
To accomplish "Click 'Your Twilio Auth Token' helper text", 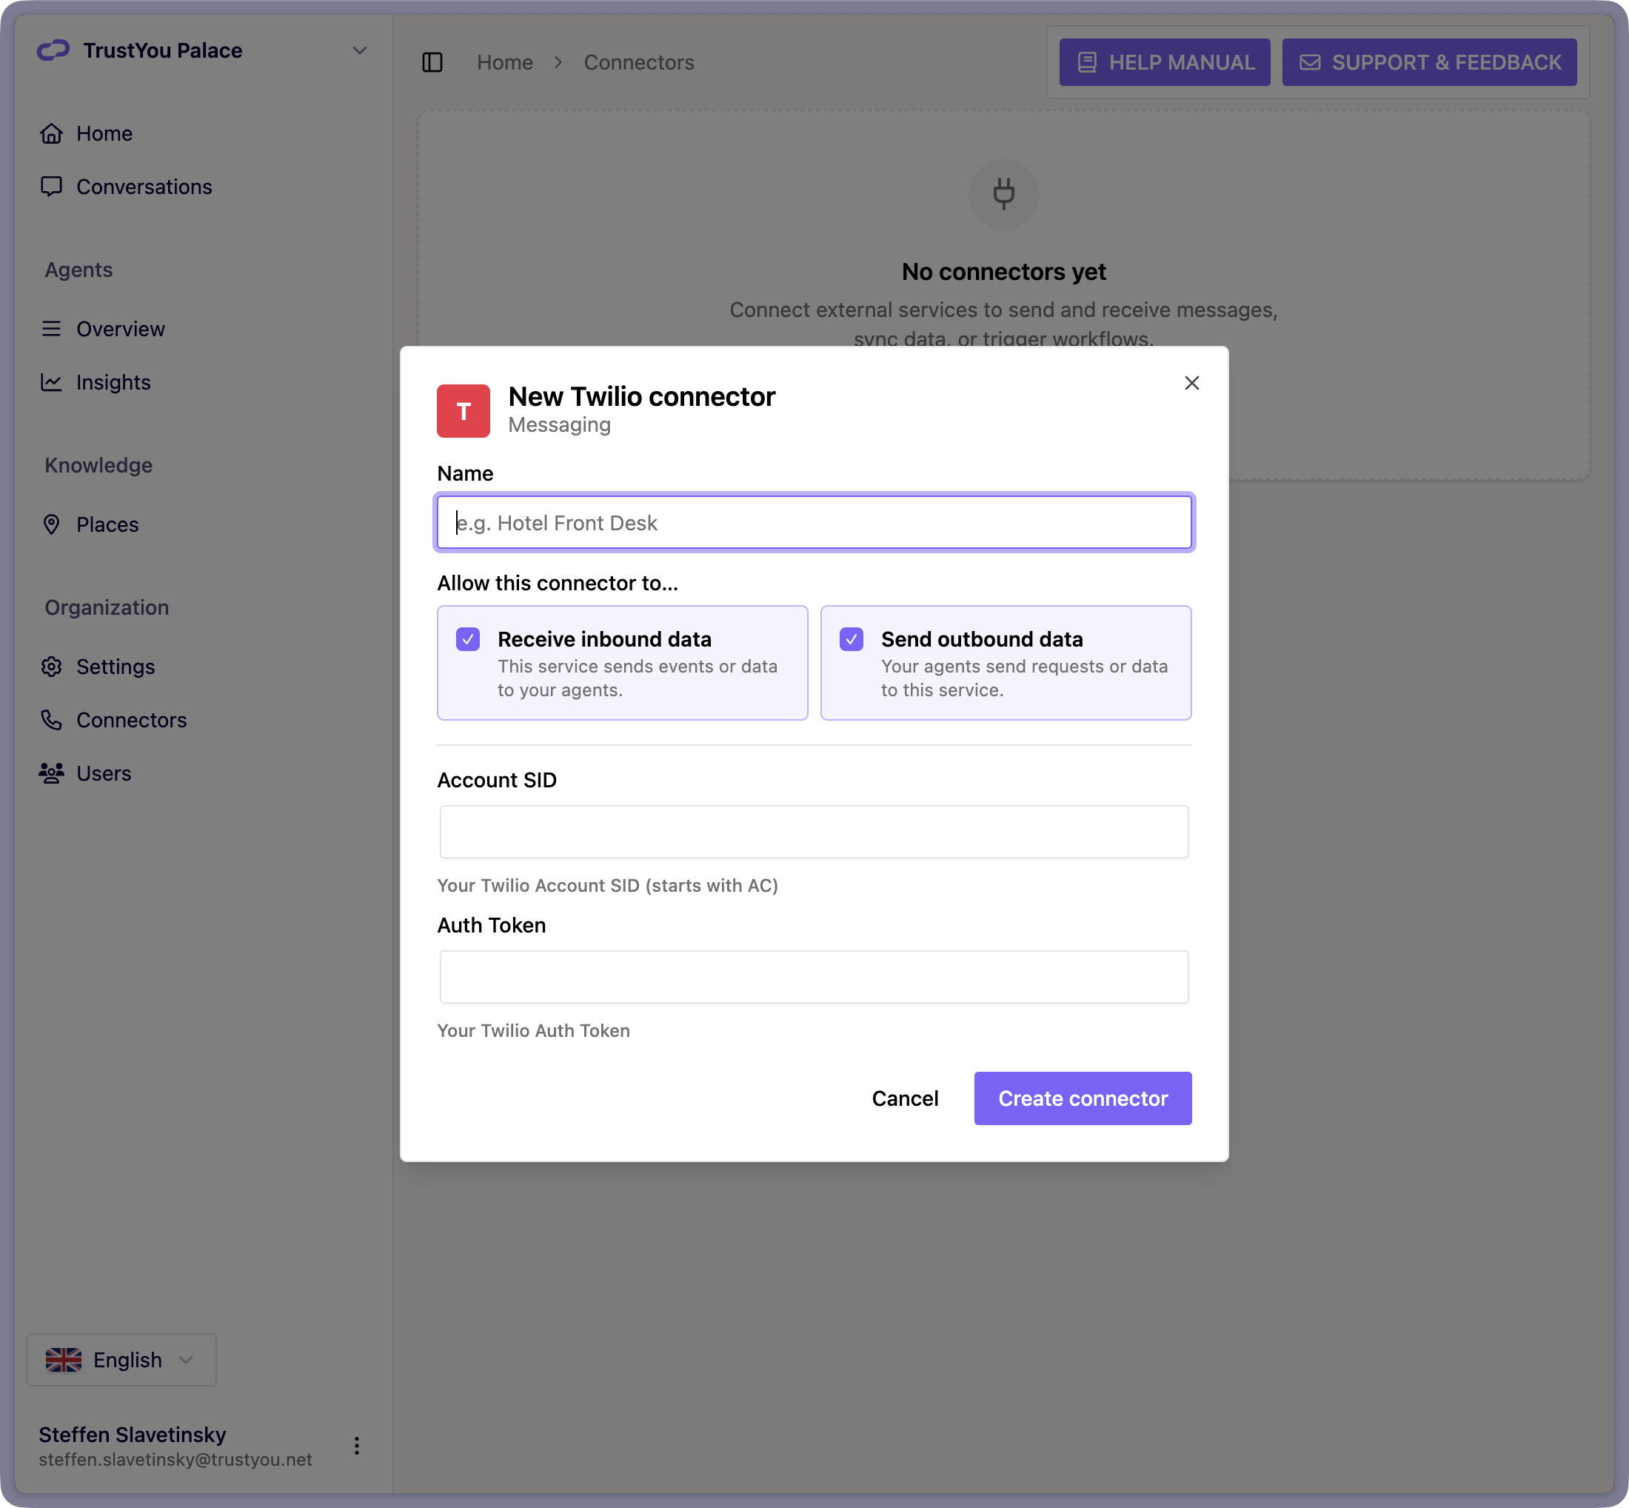I will pos(533,1030).
